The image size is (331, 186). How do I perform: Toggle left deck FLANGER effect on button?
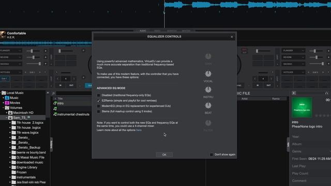[46, 51]
